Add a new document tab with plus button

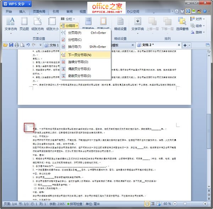(185, 45)
